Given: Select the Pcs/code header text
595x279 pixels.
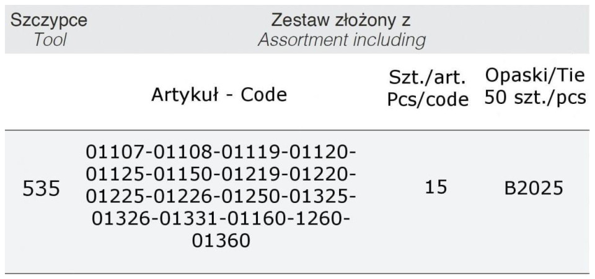Looking at the screenshot, I should click(x=428, y=100).
